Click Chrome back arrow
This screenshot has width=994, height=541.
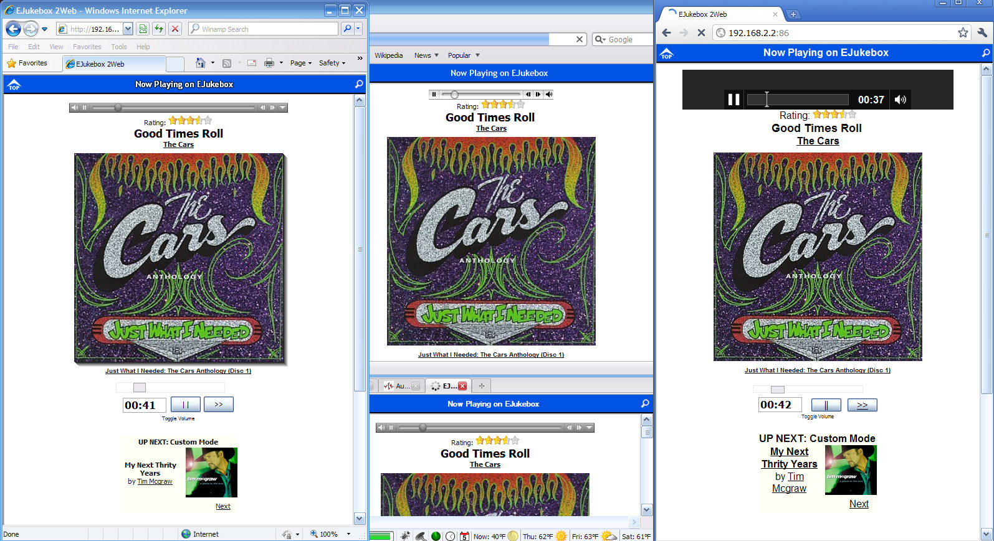click(x=666, y=33)
